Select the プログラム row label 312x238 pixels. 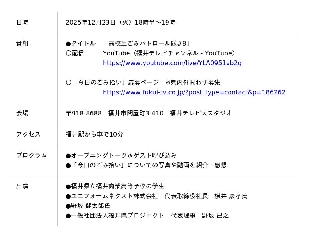tap(31, 155)
